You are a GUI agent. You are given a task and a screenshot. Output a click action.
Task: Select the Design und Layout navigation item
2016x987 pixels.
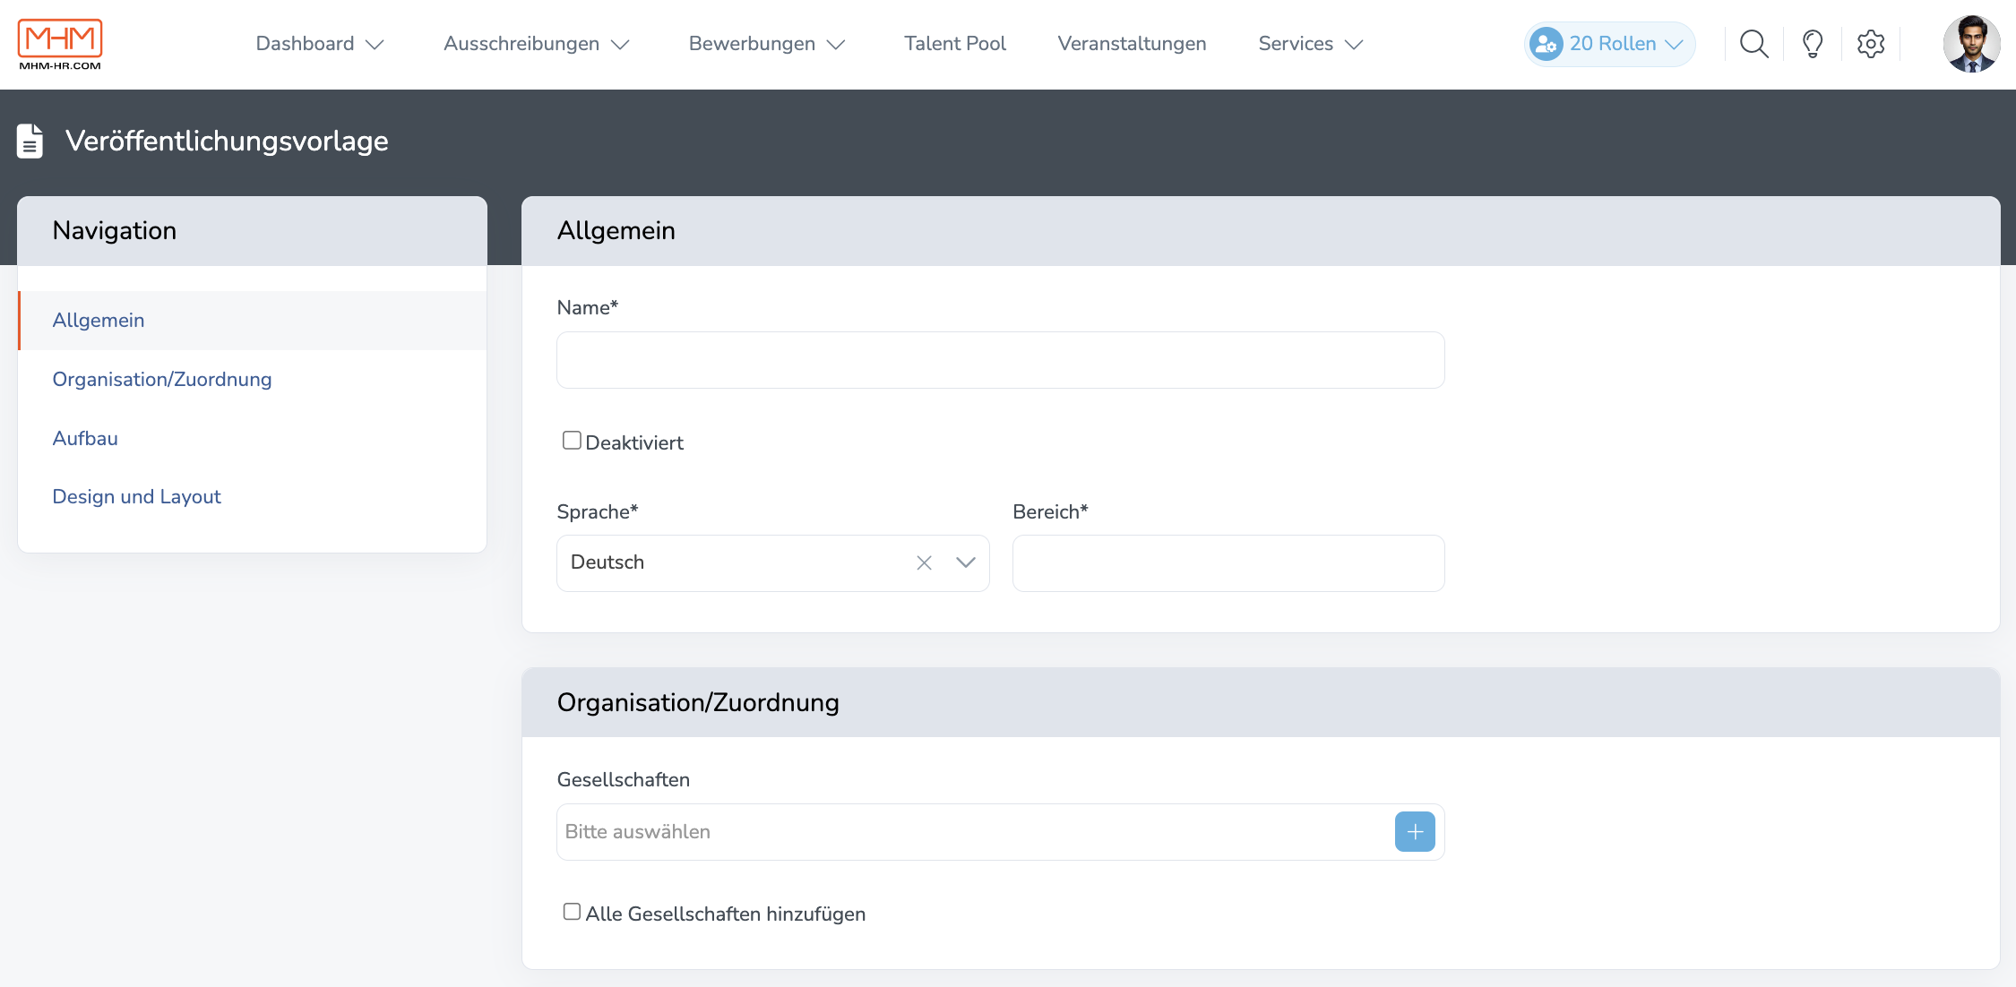(x=136, y=496)
